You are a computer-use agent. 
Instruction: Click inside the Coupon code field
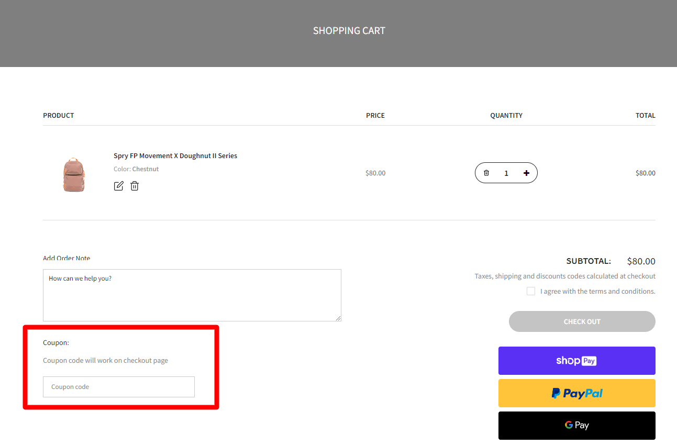point(118,387)
